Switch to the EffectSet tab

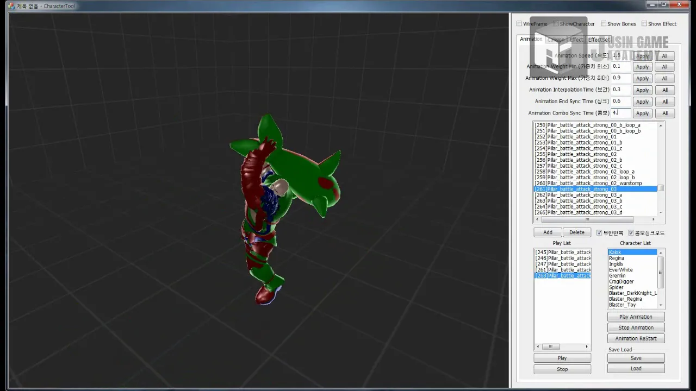pos(599,40)
